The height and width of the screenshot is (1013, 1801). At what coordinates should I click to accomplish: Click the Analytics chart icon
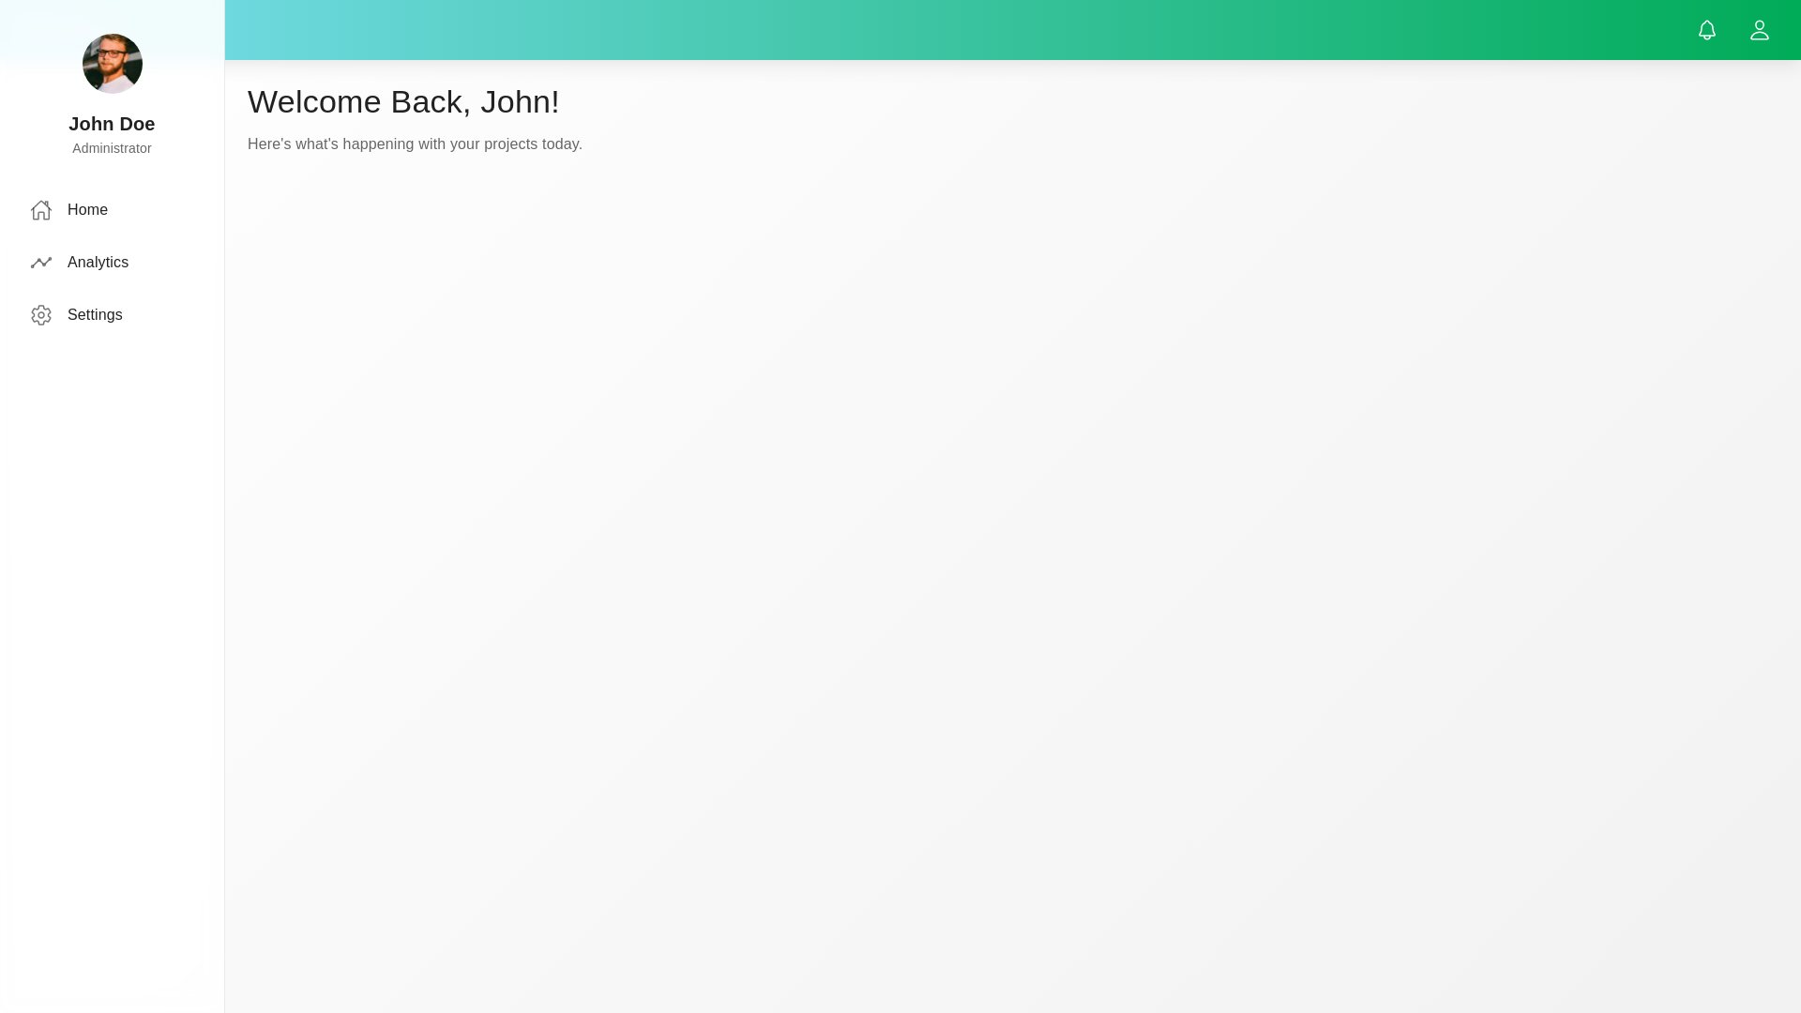click(x=41, y=263)
